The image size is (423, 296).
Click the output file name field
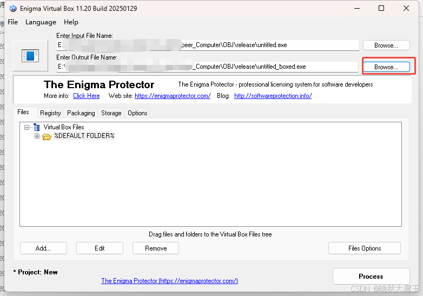207,67
